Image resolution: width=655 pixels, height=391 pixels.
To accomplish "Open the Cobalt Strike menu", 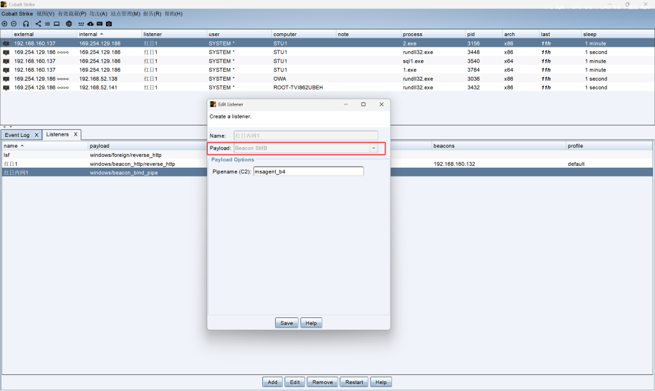I will click(17, 14).
